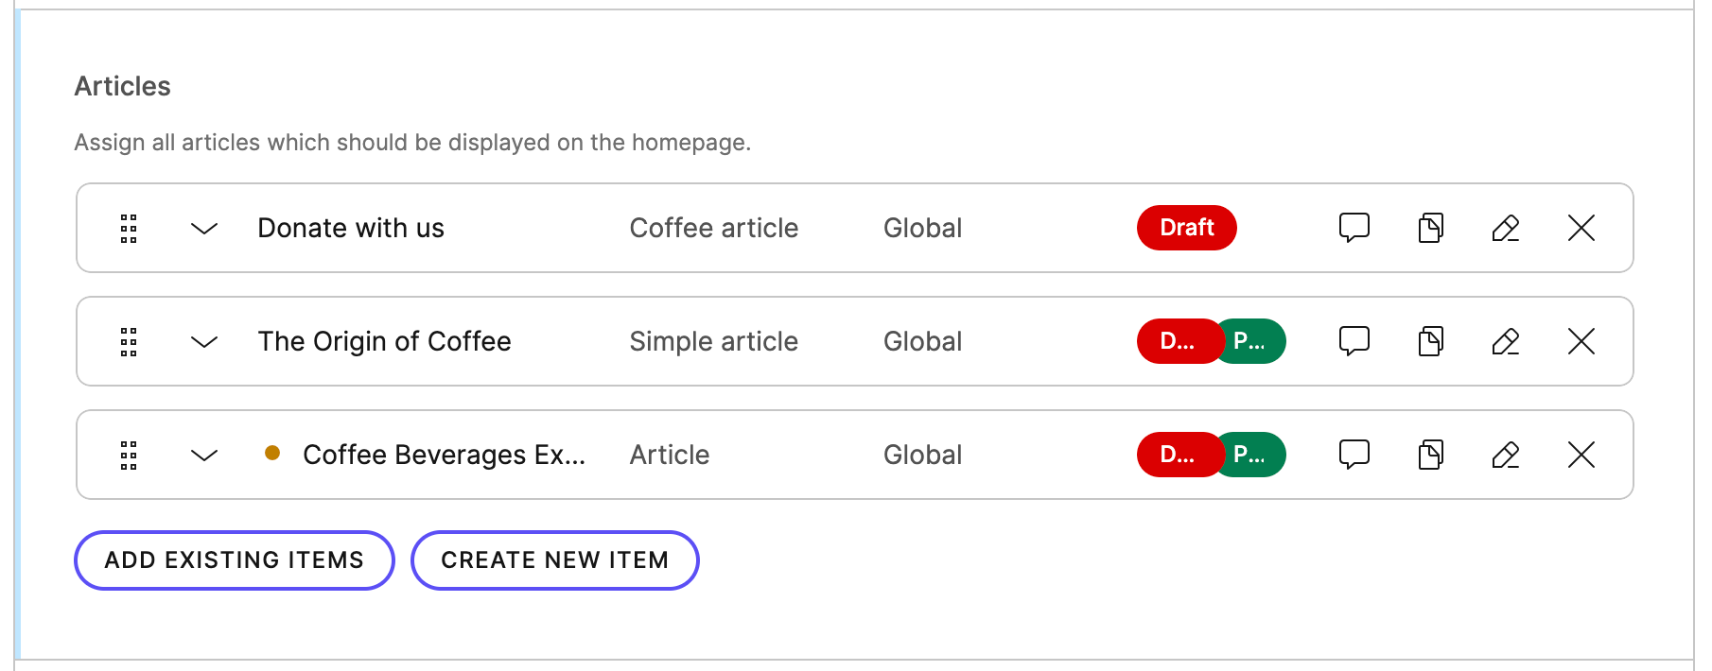Remove The Origin of Coffee from the list

pyautogui.click(x=1581, y=341)
